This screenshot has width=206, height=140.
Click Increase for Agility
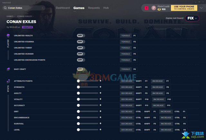[x=157, y=93]
